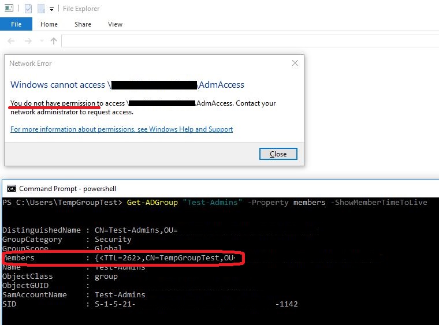Click the Back navigation arrow
This screenshot has height=325, width=439.
point(11,41)
